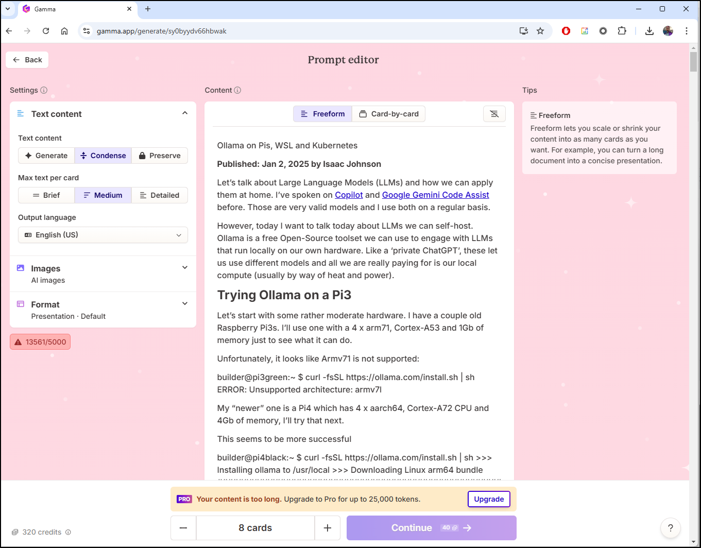Viewport: 701px width, 548px height.
Task: Click the clear formatting icon button
Action: tap(494, 114)
